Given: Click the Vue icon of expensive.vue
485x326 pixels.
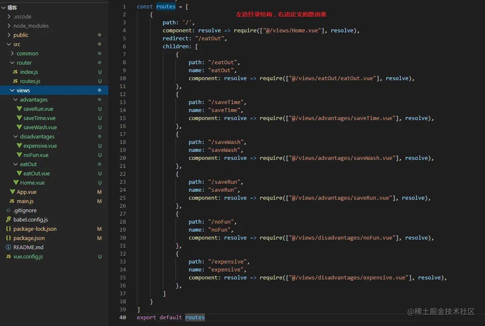Looking at the screenshot, I should 19,146.
